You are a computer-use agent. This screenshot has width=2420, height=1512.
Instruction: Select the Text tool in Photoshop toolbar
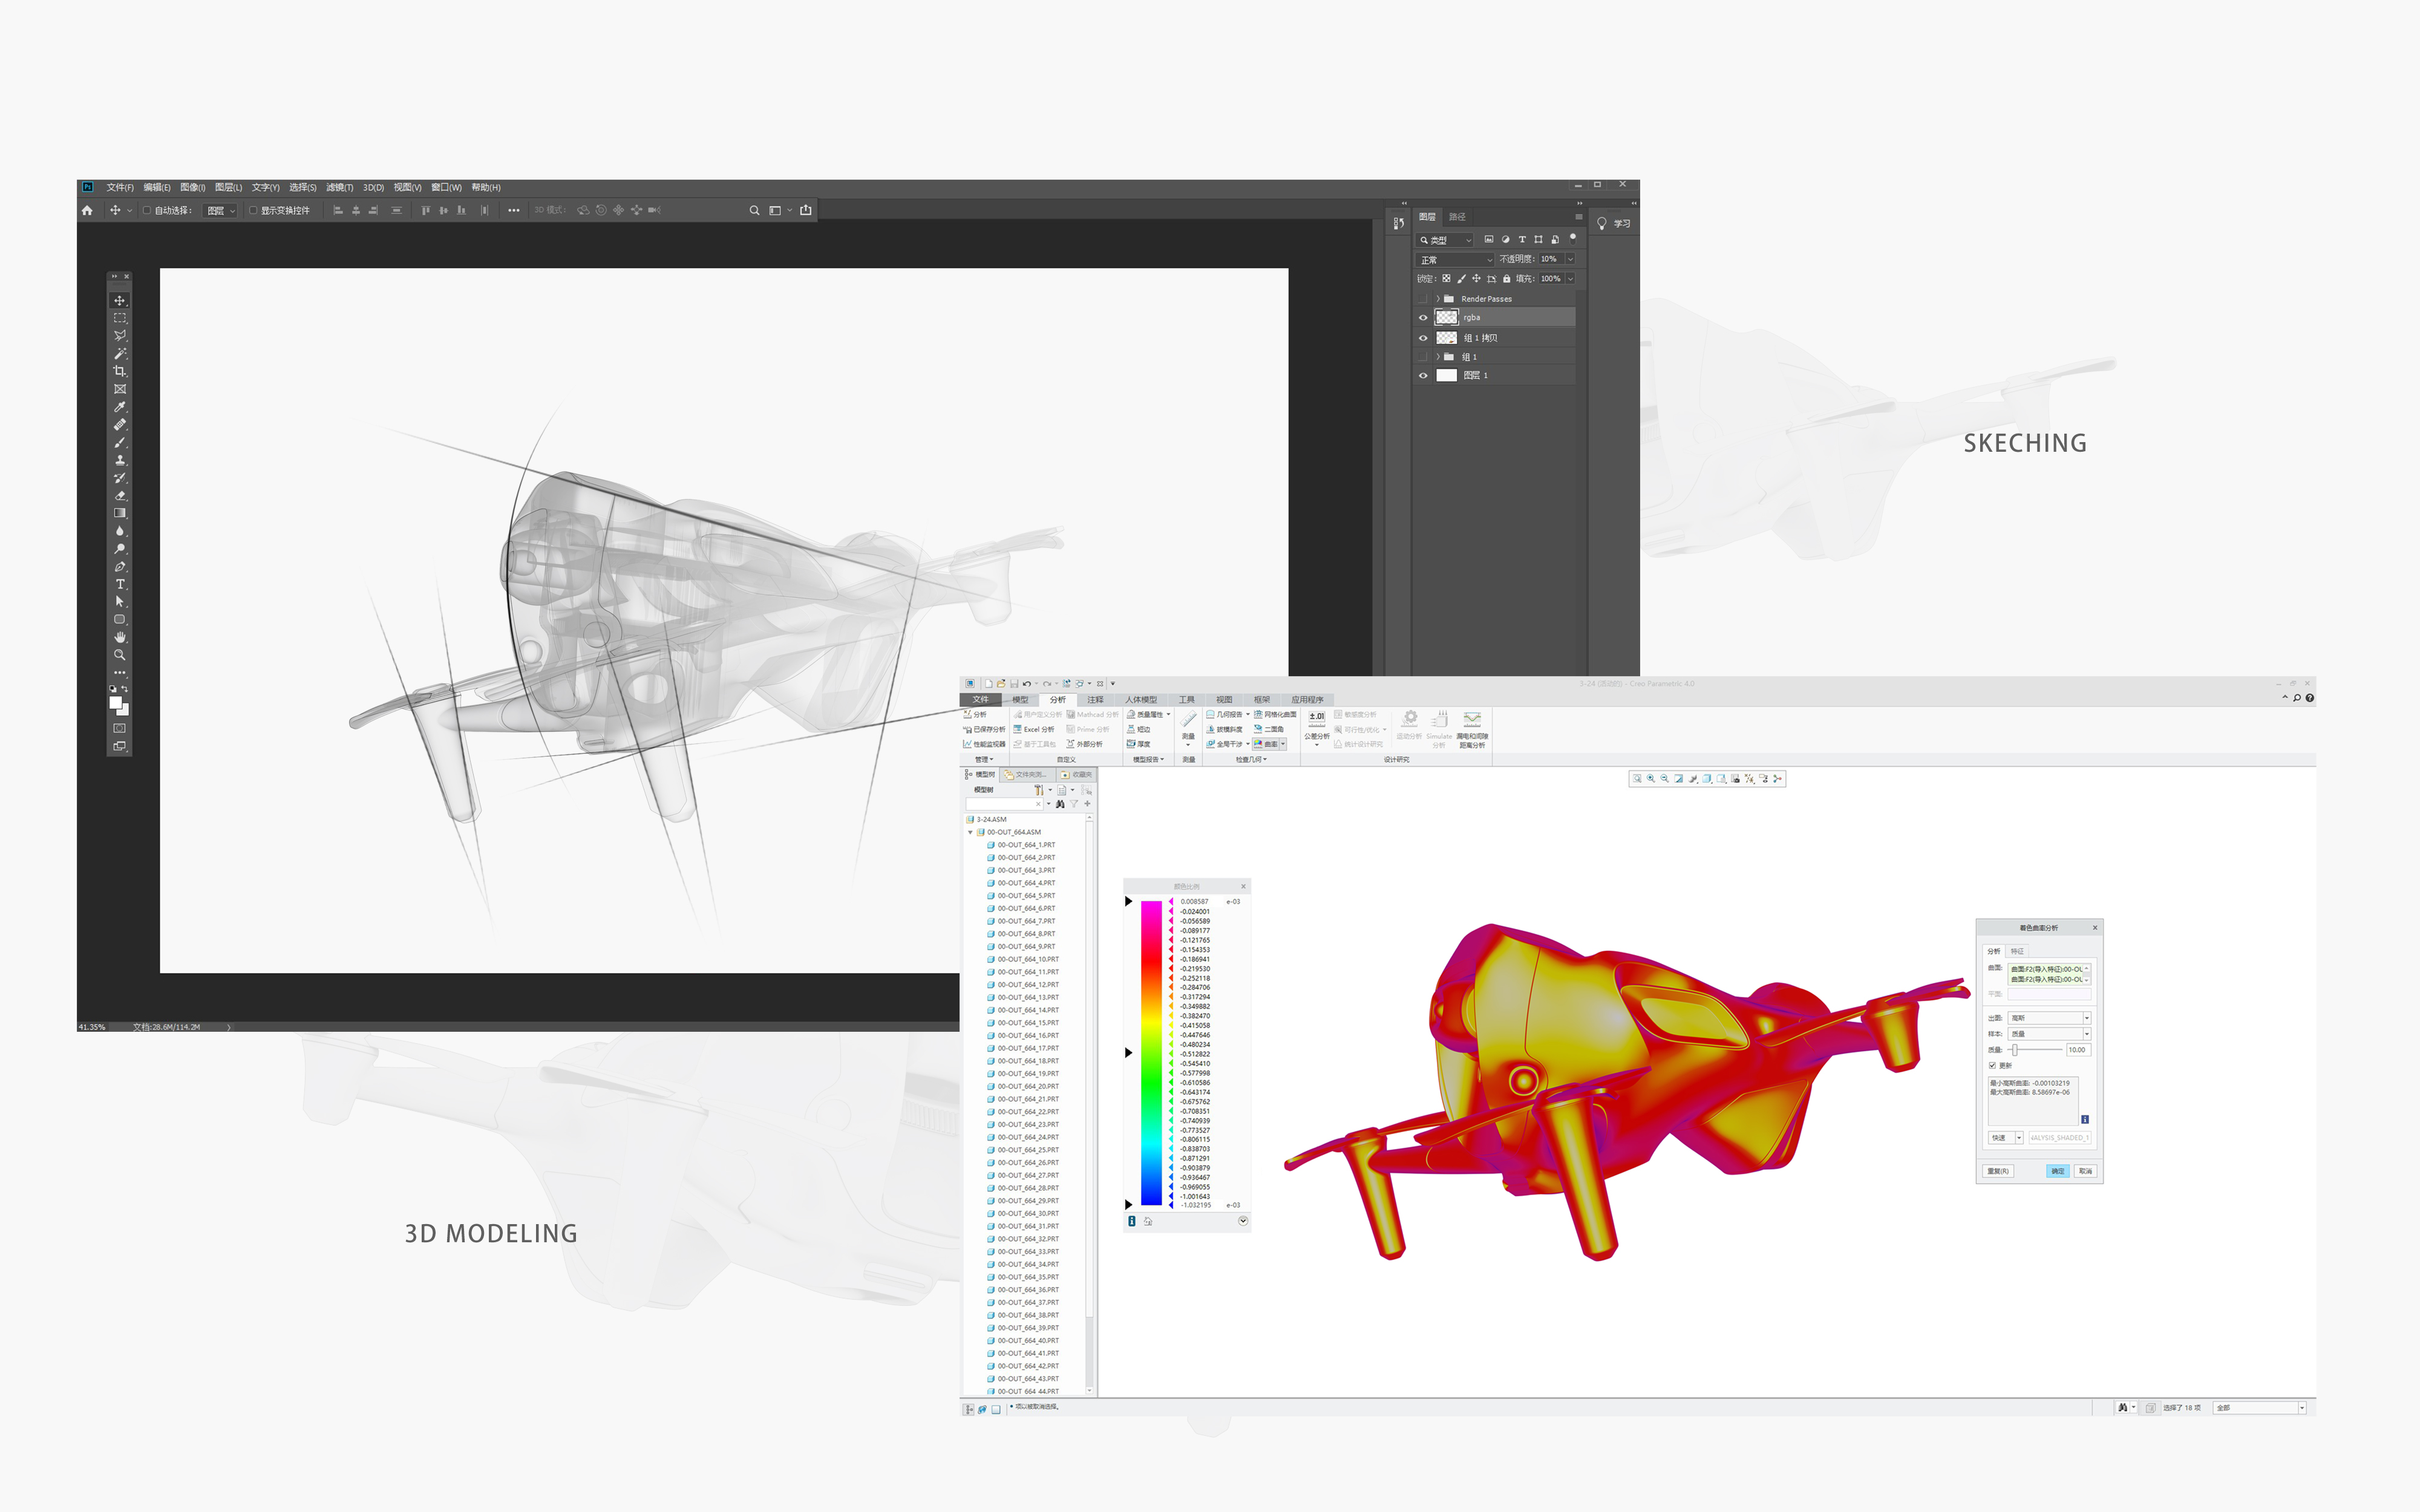(120, 585)
